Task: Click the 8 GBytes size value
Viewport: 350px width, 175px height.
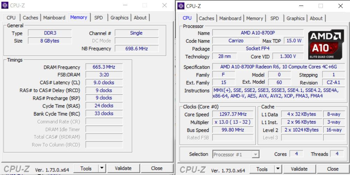Action: pos(50,41)
